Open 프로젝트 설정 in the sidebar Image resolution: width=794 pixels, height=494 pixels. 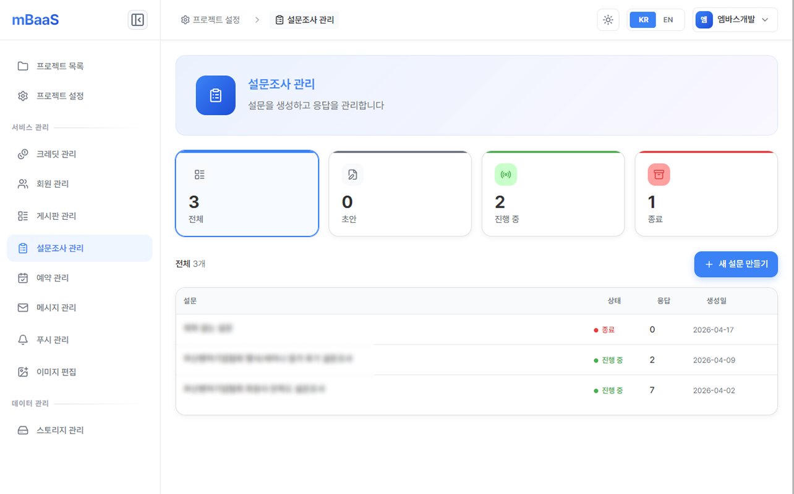(x=80, y=96)
